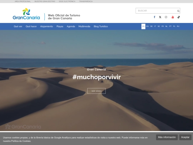Open the Agenda menu item
This screenshot has width=193, height=145.
pos(71,26)
